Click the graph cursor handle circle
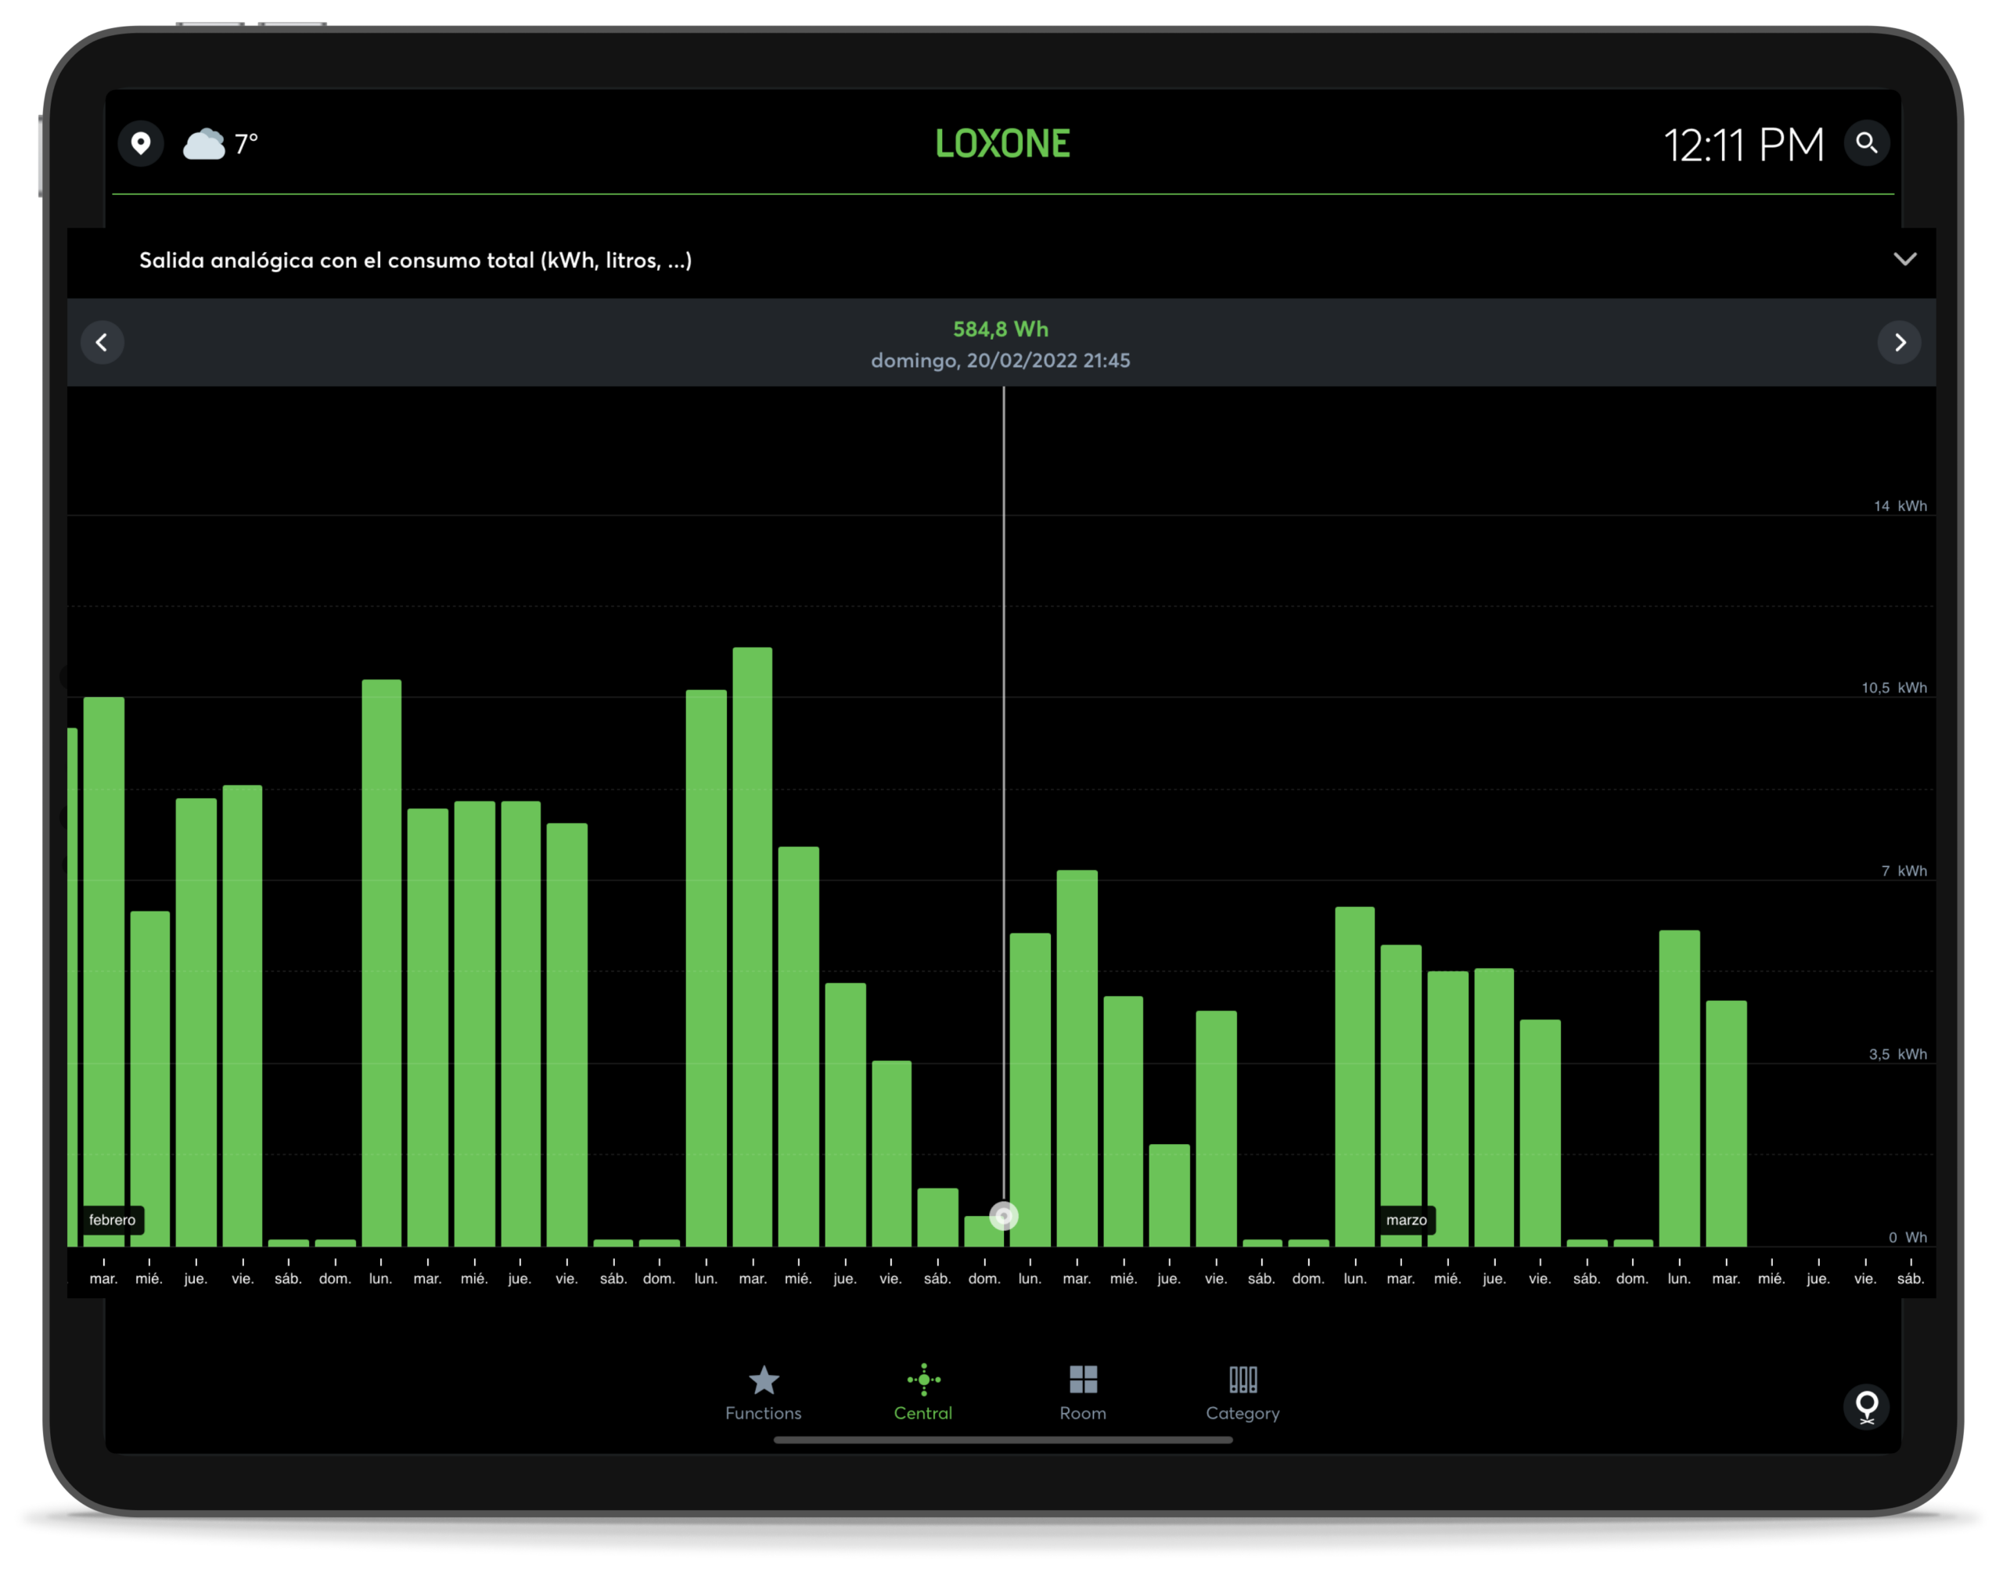Viewport: 2003px width, 1572px height. [1004, 1216]
